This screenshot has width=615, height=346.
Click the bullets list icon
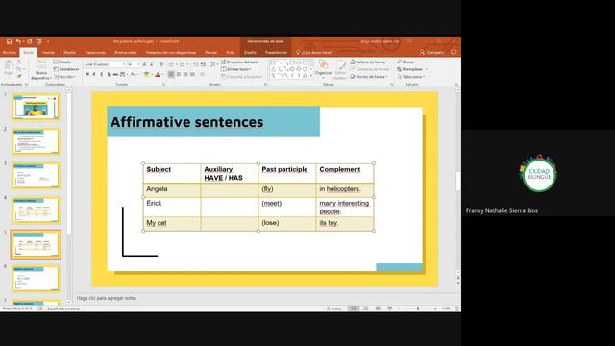[172, 64]
